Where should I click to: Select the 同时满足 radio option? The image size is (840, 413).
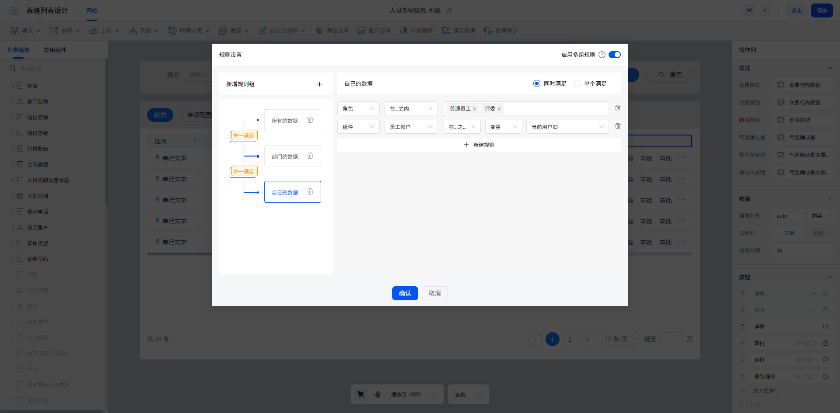tap(537, 83)
